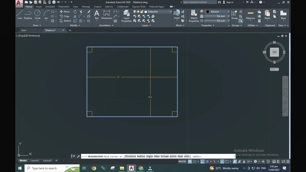This screenshot has height=172, width=306.
Task: Click the Group tool
Action: click(234, 15)
